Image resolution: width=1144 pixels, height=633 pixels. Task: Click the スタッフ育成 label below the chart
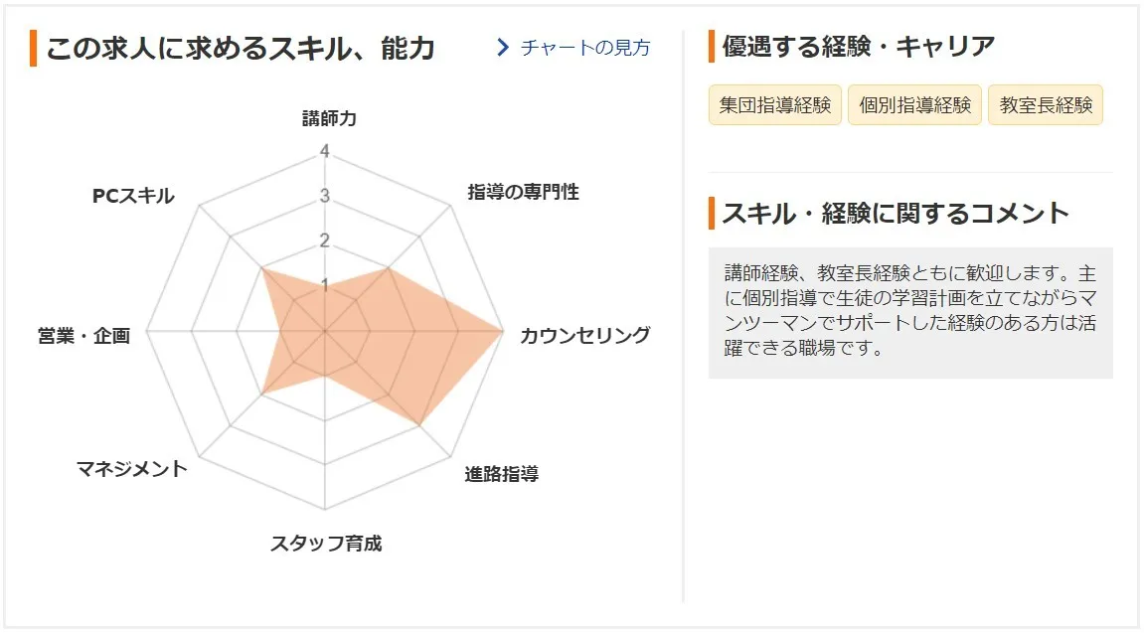326,544
